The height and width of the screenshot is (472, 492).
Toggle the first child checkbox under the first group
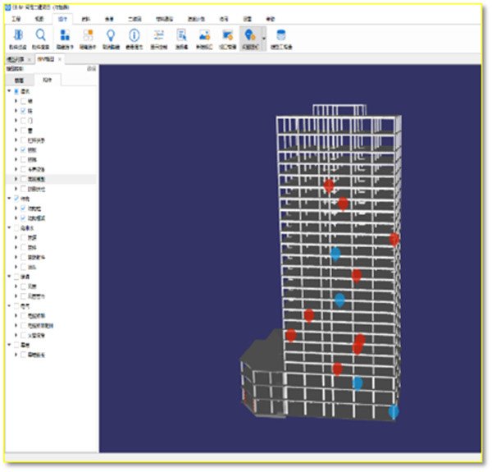pyautogui.click(x=23, y=101)
